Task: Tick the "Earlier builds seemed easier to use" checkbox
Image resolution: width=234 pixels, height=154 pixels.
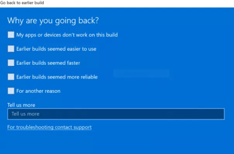Action: click(11, 49)
